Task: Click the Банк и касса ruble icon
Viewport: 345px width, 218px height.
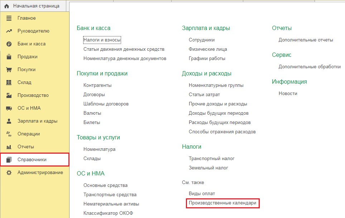Action: [x=9, y=44]
